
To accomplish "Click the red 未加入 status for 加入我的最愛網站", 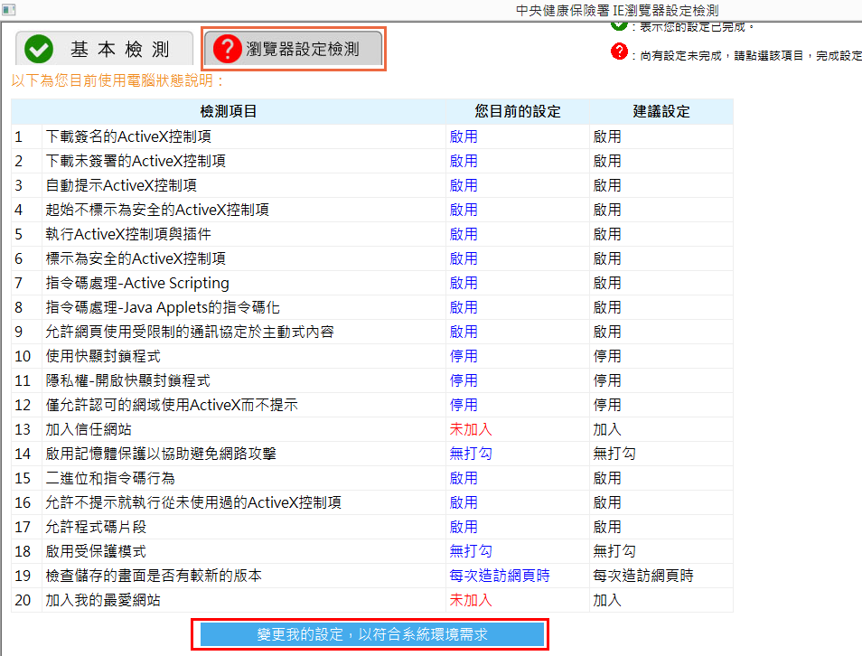I will 471,600.
